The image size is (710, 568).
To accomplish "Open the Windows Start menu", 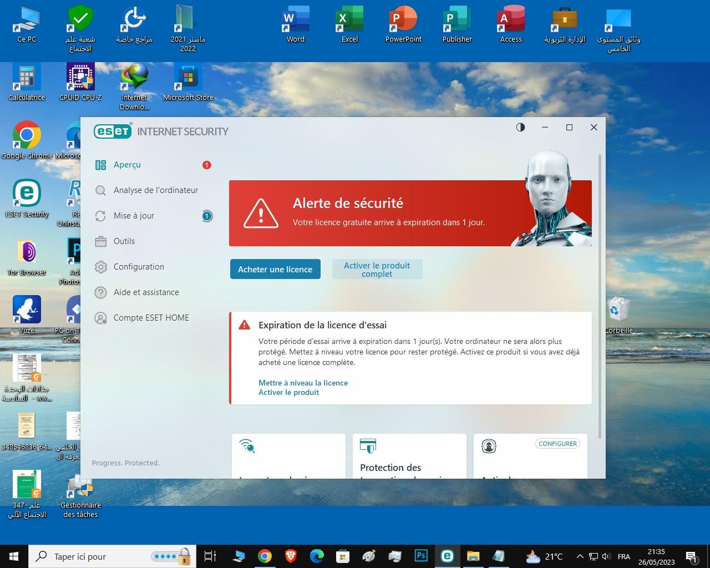I will click(13, 556).
